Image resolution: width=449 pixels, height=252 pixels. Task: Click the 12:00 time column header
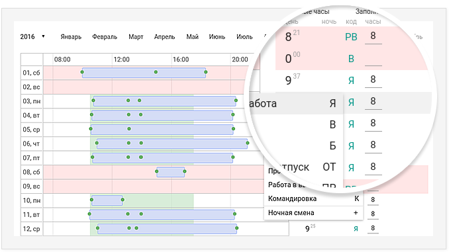(x=121, y=60)
